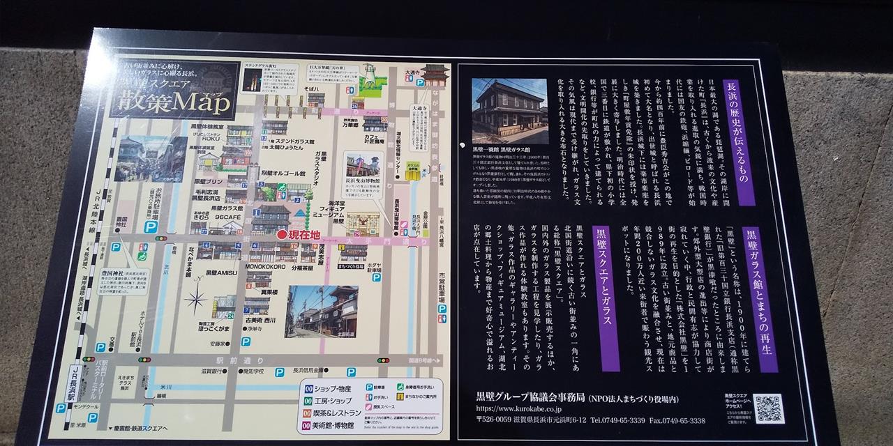
Task: Click the 国道8号線へ direction label
Action: (424, 360)
